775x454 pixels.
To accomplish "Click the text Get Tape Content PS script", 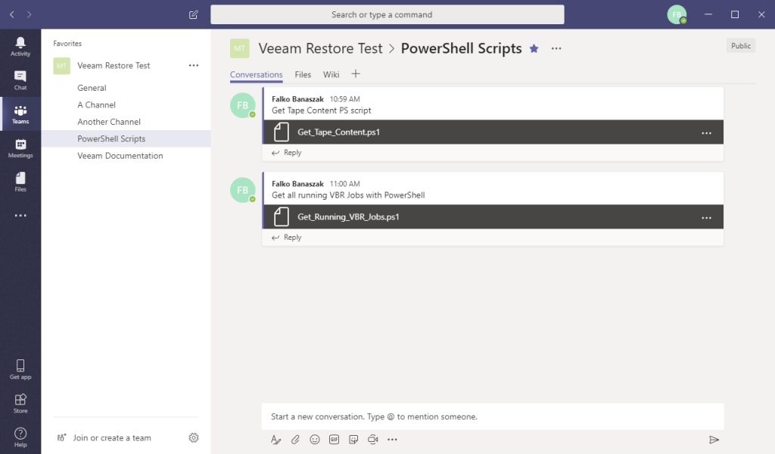I will (321, 110).
